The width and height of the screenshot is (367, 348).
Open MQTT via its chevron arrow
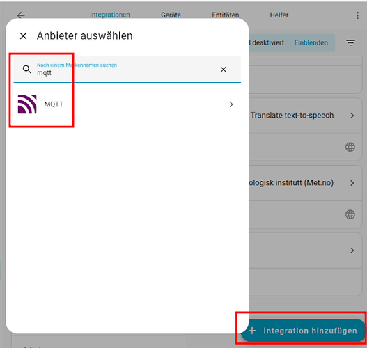231,104
